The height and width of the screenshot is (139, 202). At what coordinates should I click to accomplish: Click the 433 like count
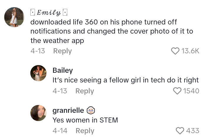(x=193, y=130)
